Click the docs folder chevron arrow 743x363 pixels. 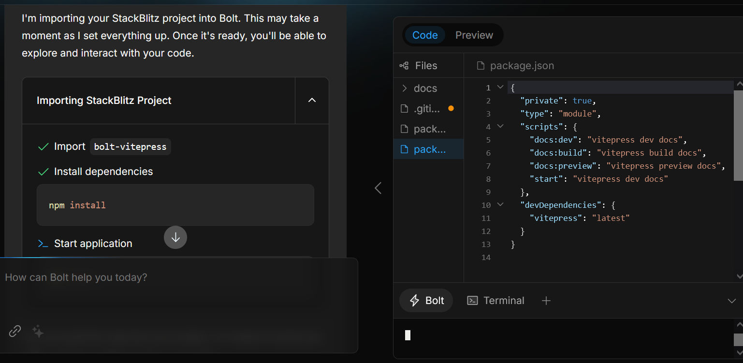405,88
